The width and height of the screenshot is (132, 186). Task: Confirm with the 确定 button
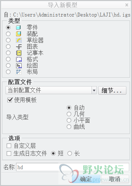click(x=86, y=179)
